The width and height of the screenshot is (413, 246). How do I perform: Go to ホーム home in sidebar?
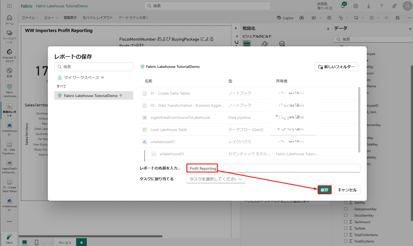(x=9, y=20)
